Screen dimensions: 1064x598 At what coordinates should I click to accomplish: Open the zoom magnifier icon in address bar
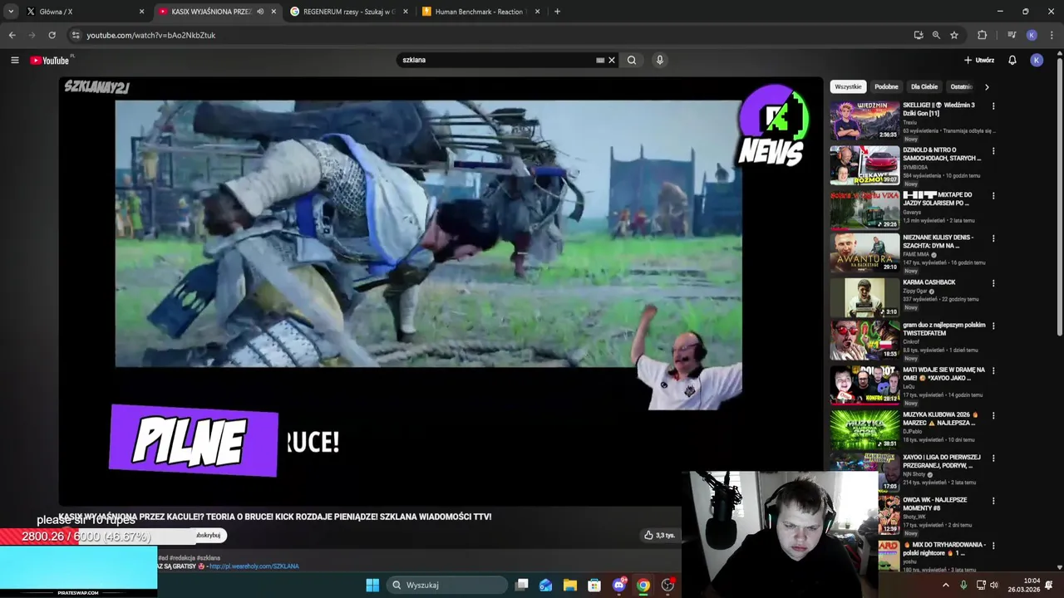click(x=936, y=35)
